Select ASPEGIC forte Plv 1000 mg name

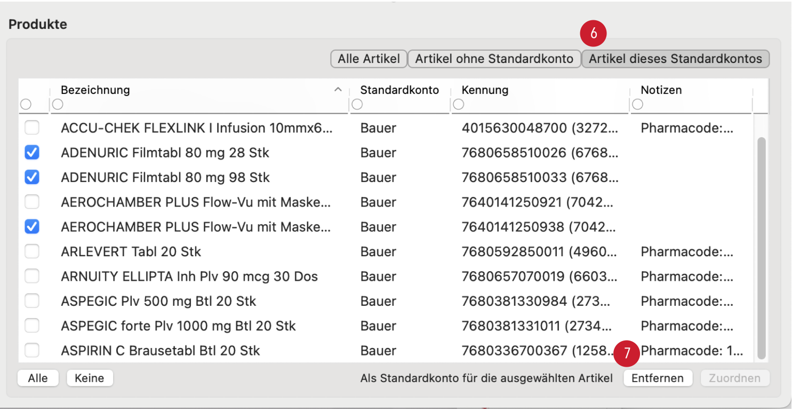[x=178, y=326]
